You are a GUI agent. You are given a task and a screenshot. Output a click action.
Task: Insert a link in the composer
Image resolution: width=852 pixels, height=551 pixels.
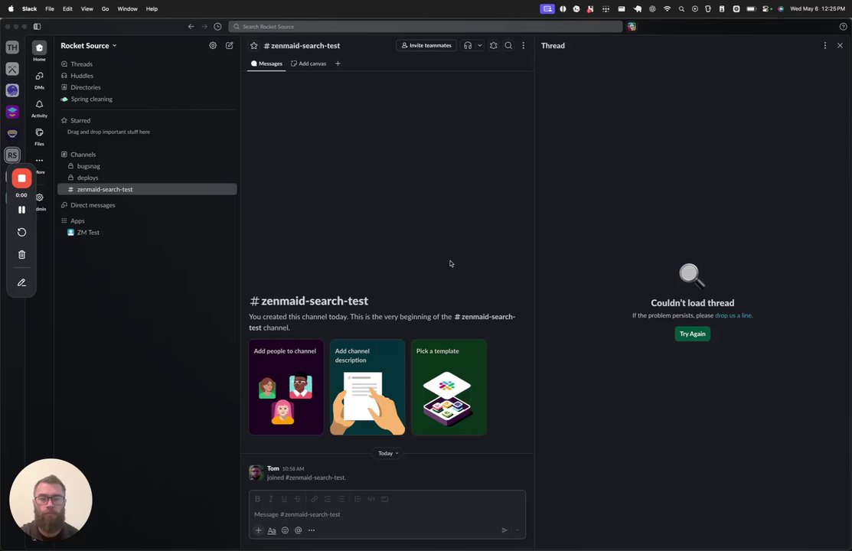tap(314, 499)
